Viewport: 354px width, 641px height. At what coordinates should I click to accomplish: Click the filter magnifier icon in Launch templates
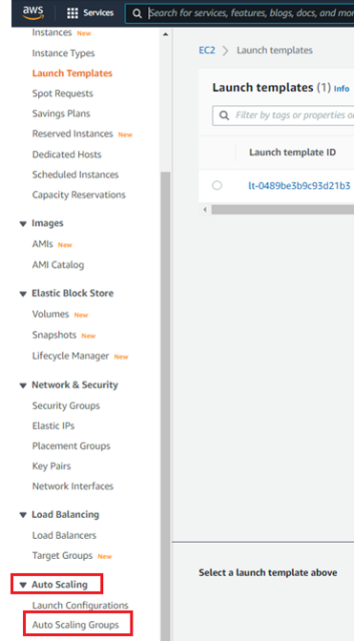(x=224, y=115)
